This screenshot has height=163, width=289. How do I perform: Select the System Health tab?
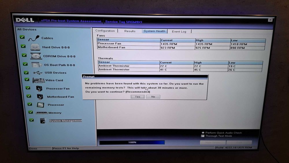coord(154,31)
